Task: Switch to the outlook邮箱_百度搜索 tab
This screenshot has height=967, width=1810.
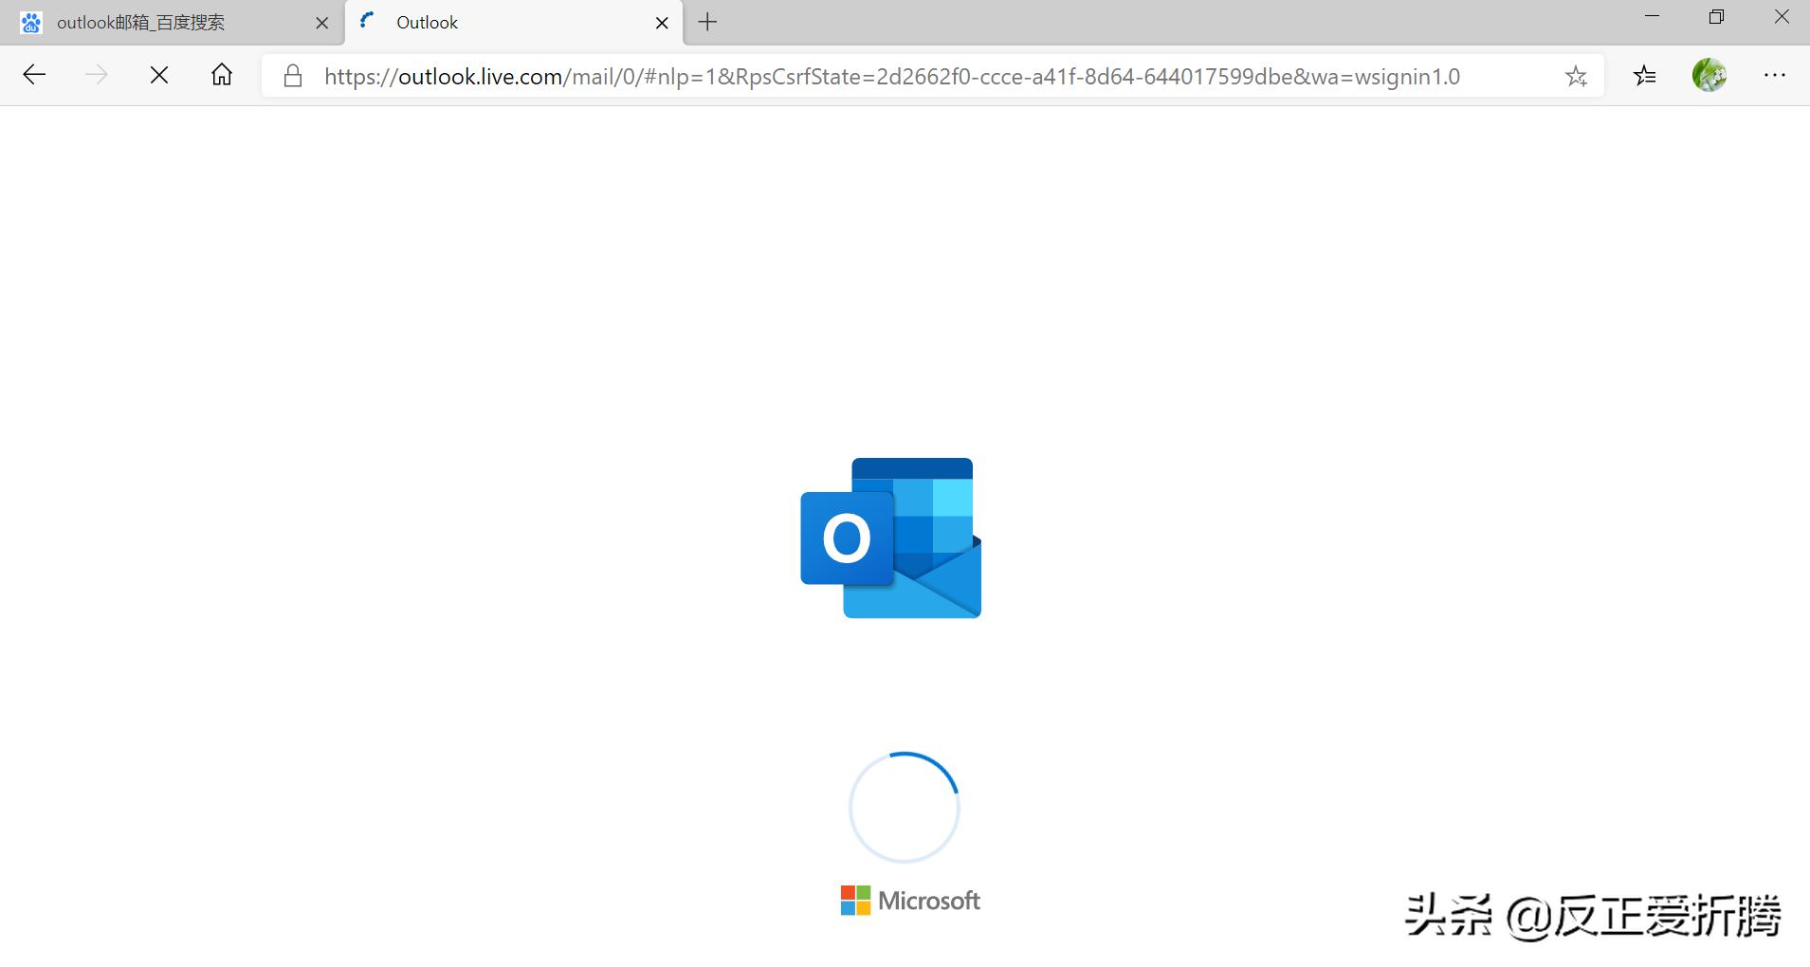Action: pyautogui.click(x=161, y=22)
